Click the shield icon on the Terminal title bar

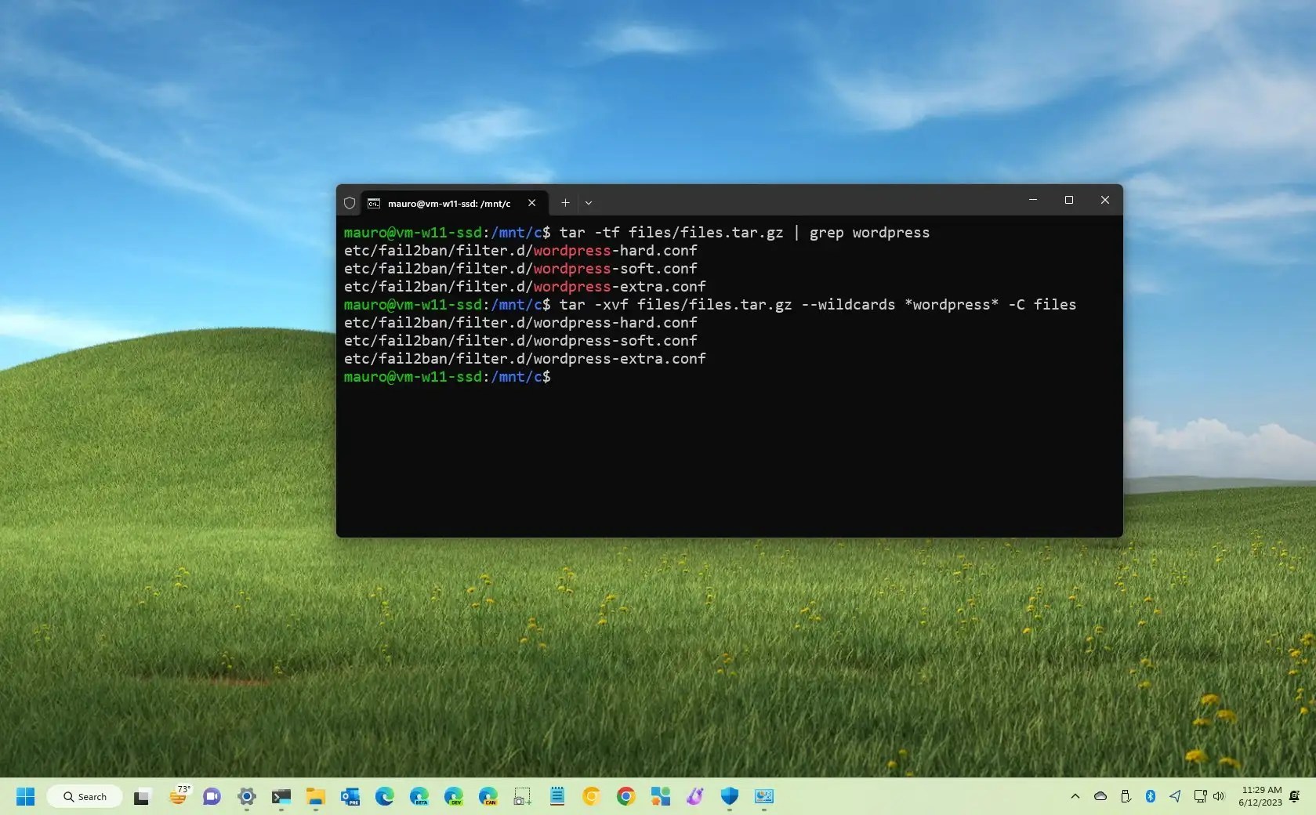pos(350,203)
